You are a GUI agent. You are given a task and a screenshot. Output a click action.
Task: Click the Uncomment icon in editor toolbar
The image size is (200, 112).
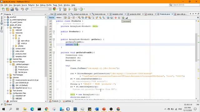[127, 18]
